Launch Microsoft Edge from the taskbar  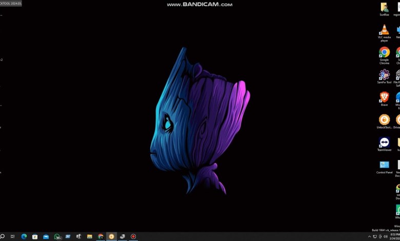click(x=24, y=236)
